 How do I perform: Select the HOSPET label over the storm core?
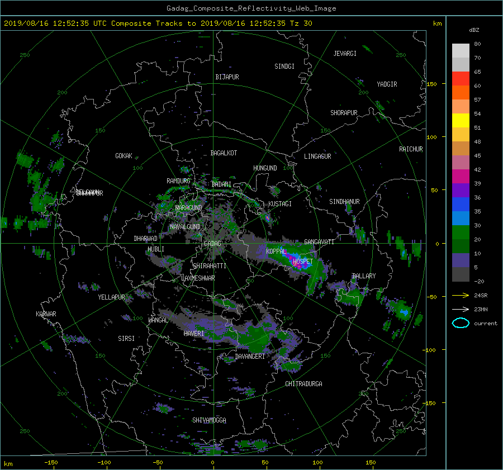tap(303, 262)
